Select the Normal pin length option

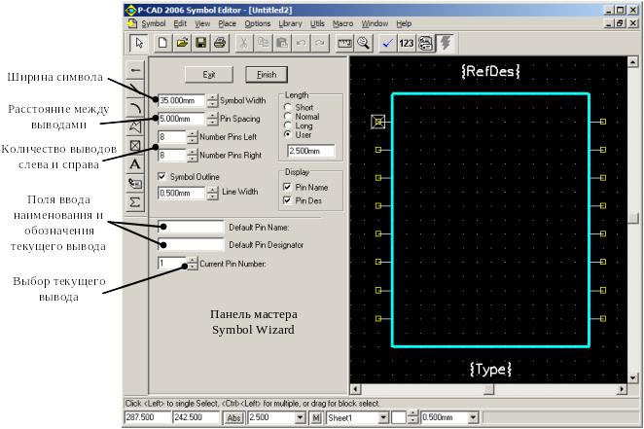tap(288, 117)
